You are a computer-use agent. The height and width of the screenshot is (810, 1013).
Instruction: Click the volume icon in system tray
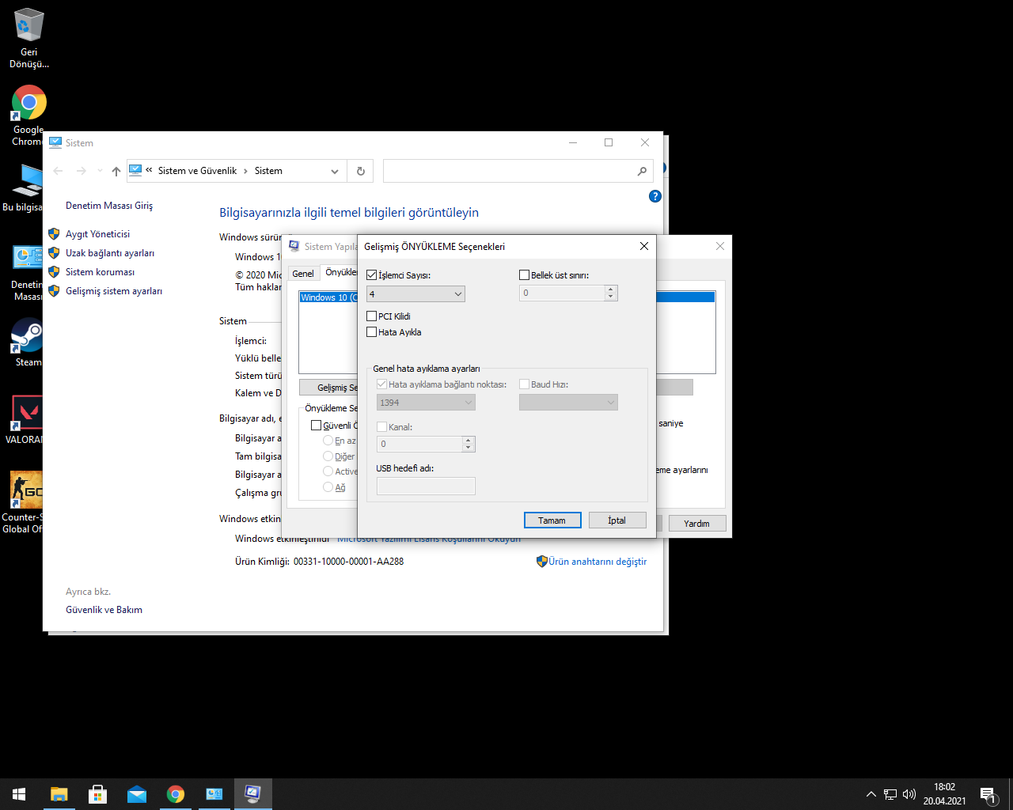pos(909,794)
